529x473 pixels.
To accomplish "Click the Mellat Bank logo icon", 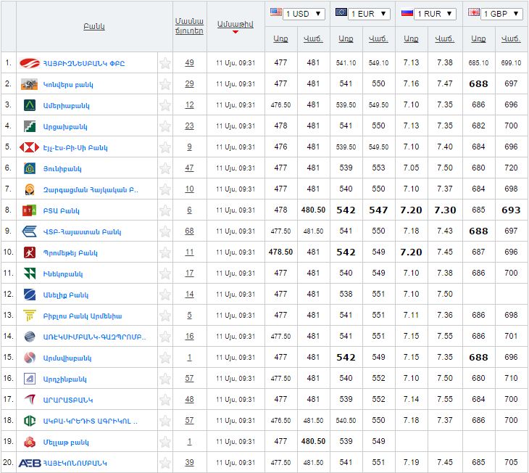I will [30, 442].
